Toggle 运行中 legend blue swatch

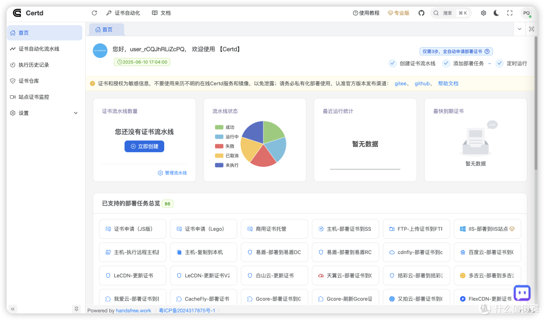(219, 137)
